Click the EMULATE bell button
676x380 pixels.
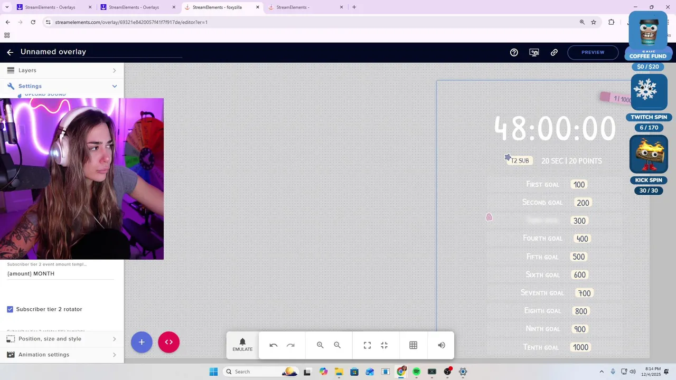242,345
